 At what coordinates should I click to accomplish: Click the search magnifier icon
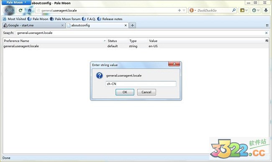click(x=234, y=10)
